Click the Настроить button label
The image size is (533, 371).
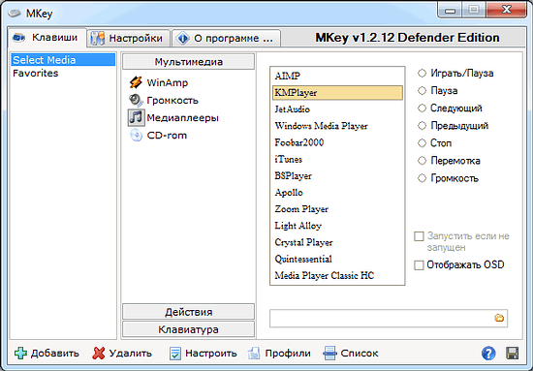(210, 354)
